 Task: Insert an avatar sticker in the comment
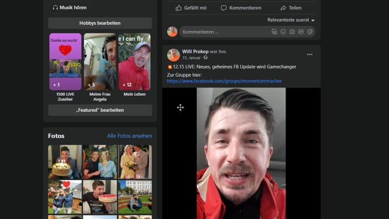[x=274, y=32]
